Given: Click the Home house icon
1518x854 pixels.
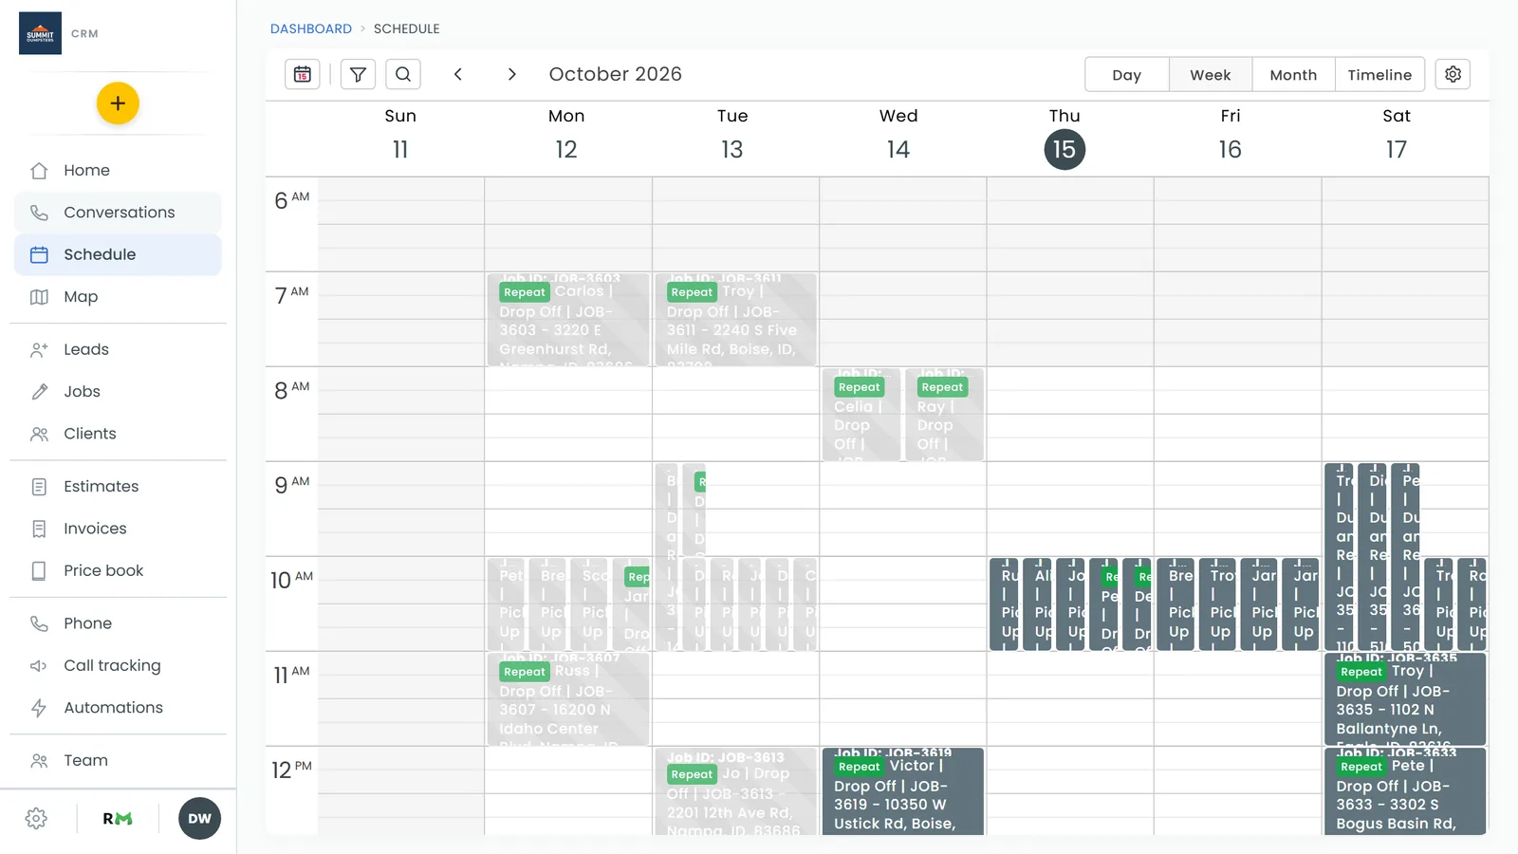Looking at the screenshot, I should (x=39, y=171).
